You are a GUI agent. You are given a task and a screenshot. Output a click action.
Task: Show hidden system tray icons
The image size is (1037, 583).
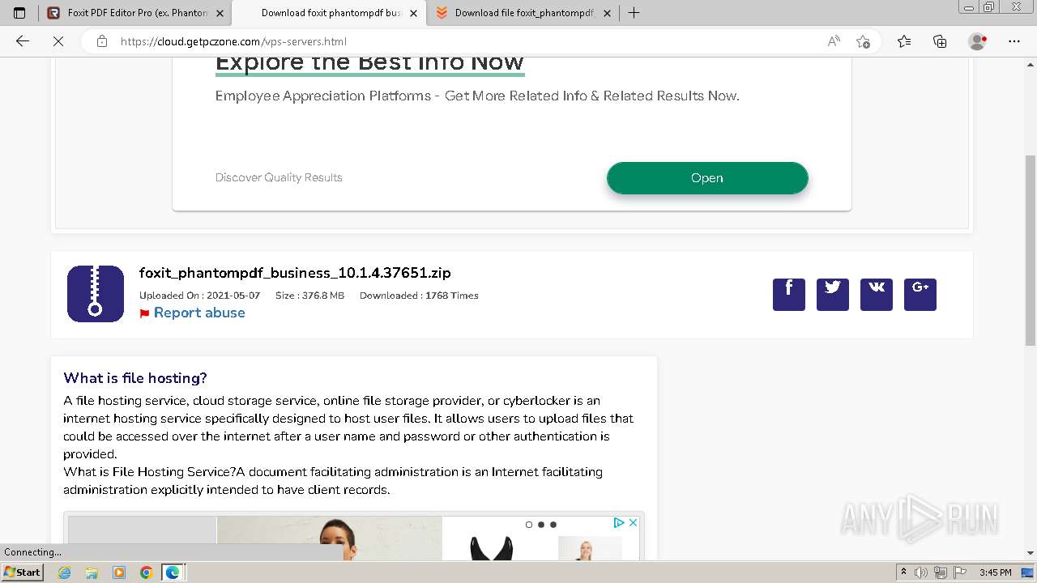point(904,572)
